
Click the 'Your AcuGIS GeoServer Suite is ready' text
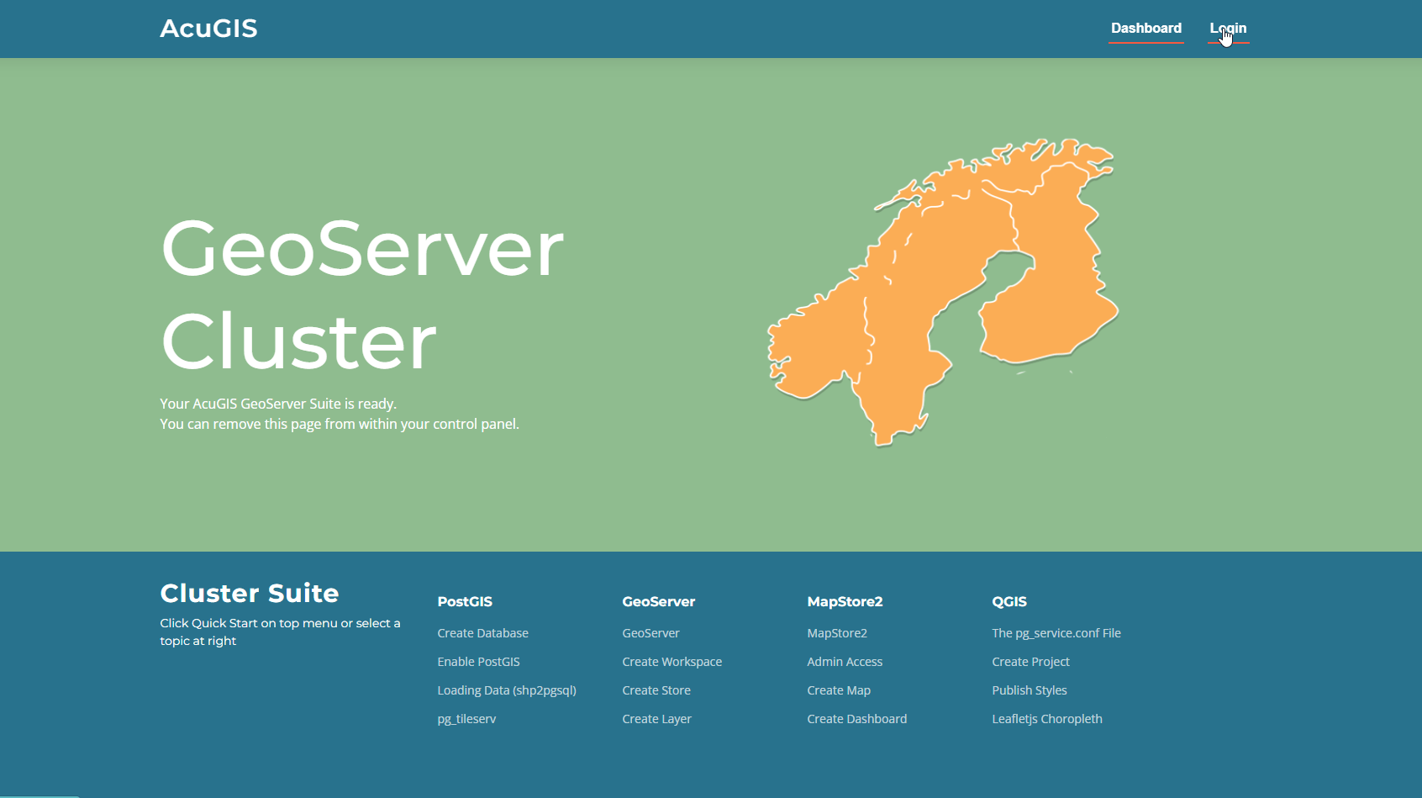click(278, 404)
